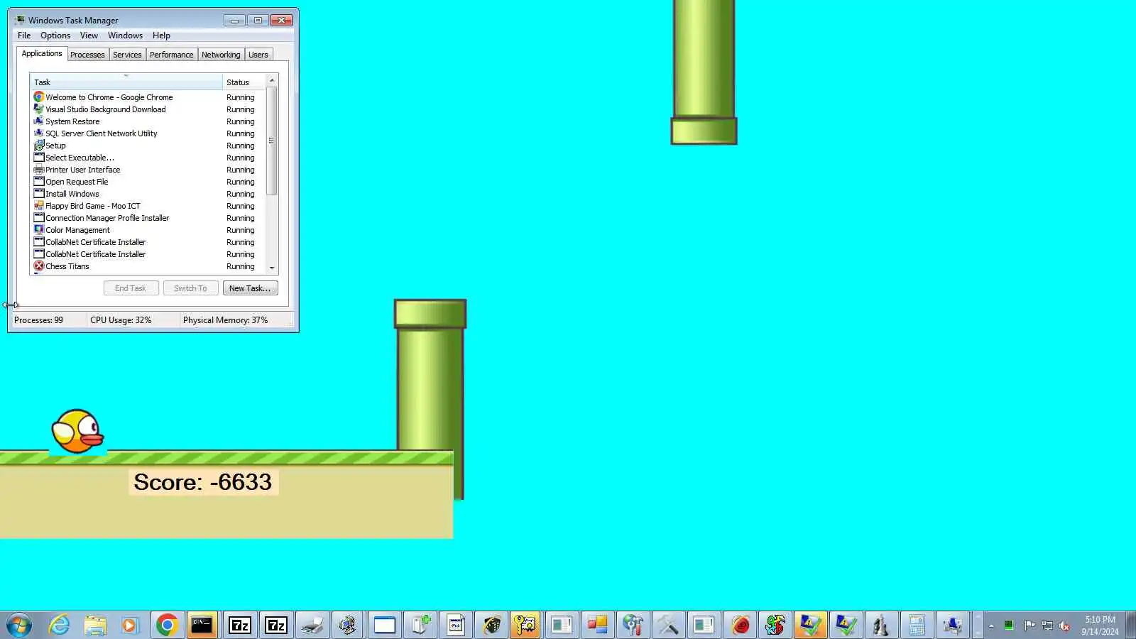Click the green Task Manager tray icon
The height and width of the screenshot is (639, 1136).
point(1009,626)
